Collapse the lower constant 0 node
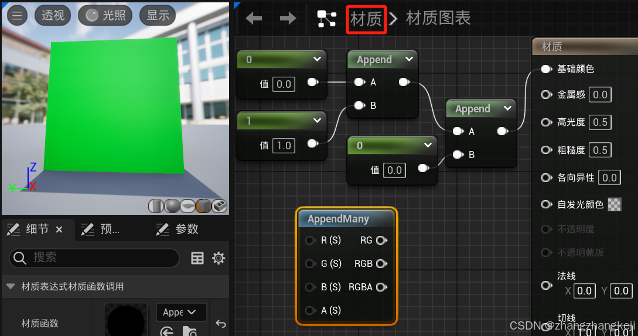 coord(428,145)
